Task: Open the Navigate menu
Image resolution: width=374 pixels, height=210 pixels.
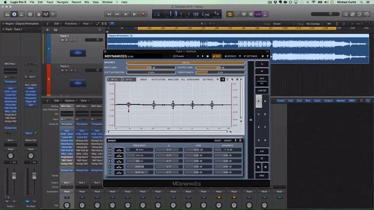Action: pos(63,2)
